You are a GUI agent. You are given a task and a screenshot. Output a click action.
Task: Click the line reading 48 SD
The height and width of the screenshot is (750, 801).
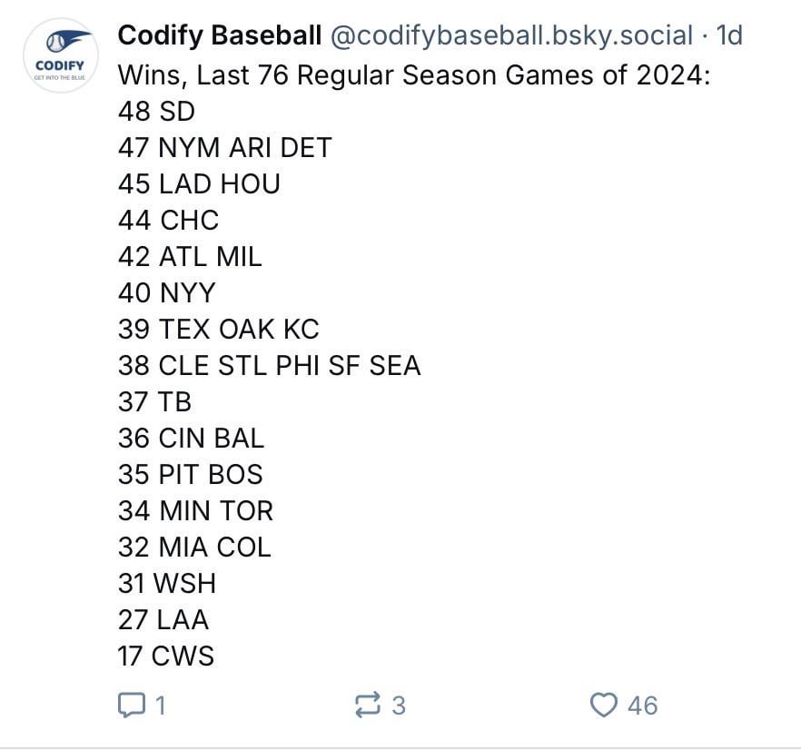pos(156,111)
